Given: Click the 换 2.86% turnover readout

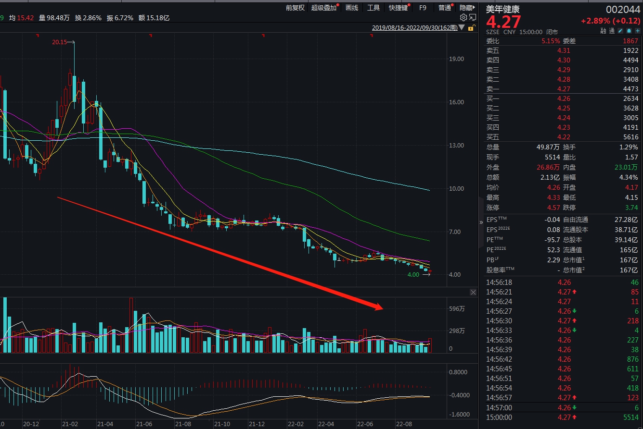Looking at the screenshot, I should (x=88, y=18).
